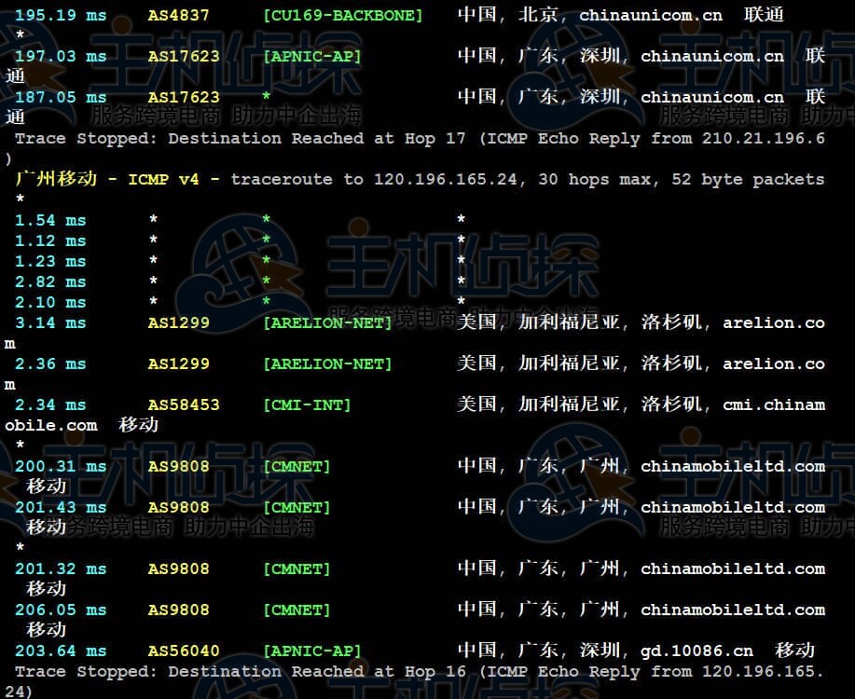855x699 pixels.
Task: Select the latency value "197.03 ms"
Action: point(61,56)
